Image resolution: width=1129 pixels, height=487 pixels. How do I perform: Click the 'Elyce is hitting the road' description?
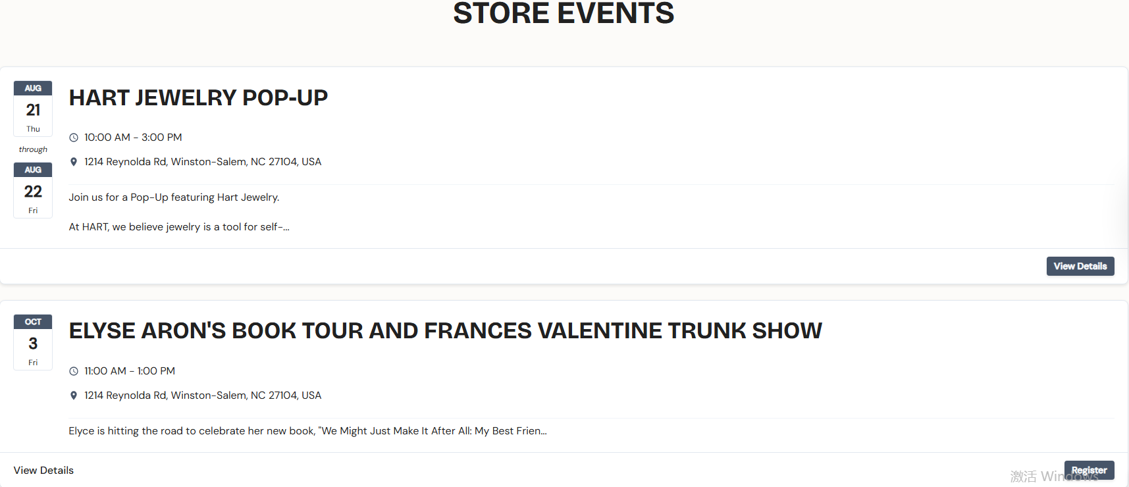click(x=307, y=431)
